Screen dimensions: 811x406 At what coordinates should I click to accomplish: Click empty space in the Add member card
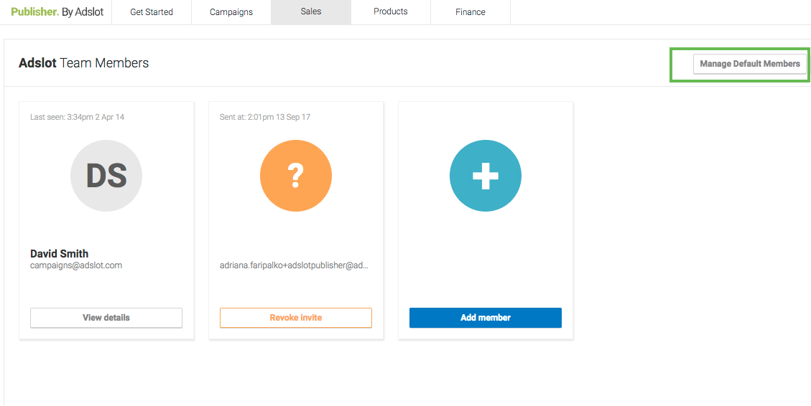485,258
